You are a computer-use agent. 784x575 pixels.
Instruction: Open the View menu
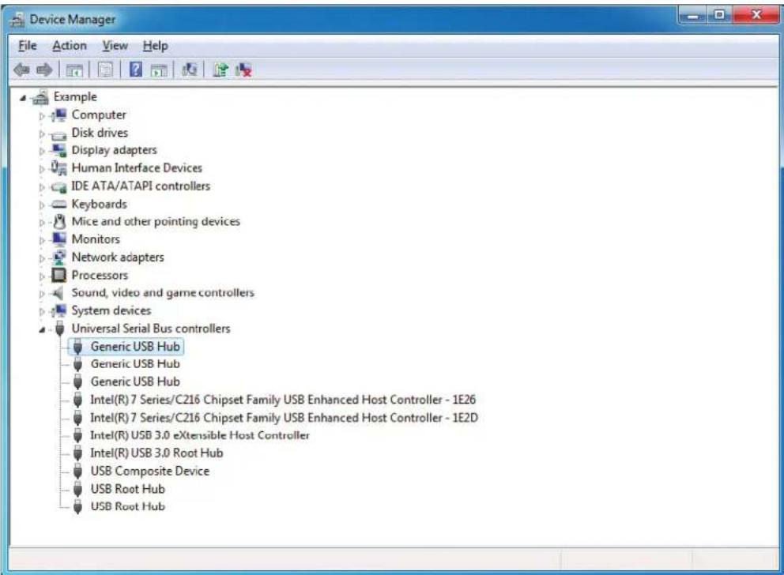[115, 46]
